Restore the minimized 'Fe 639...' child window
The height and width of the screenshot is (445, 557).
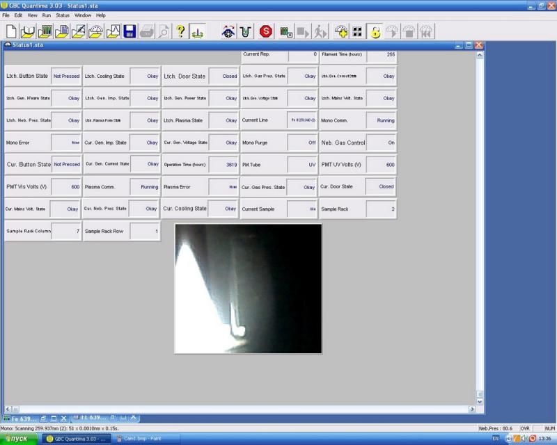[44, 419]
